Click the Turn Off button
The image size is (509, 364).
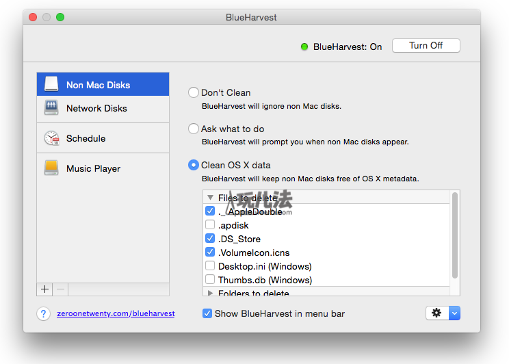click(426, 45)
